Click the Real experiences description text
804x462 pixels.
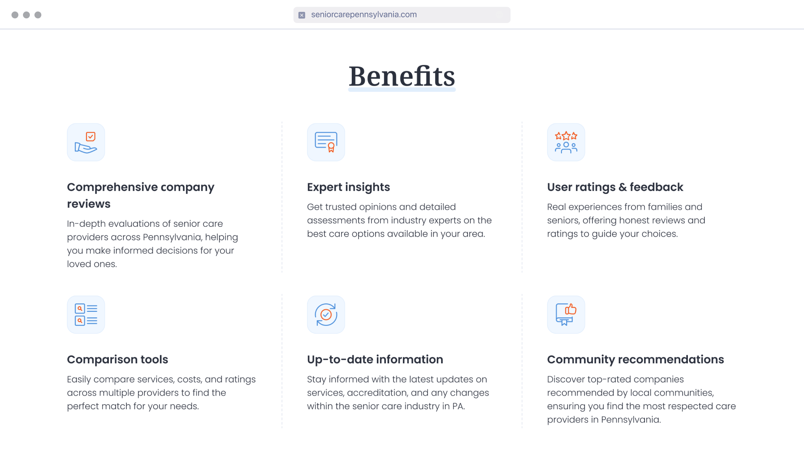tap(626, 220)
